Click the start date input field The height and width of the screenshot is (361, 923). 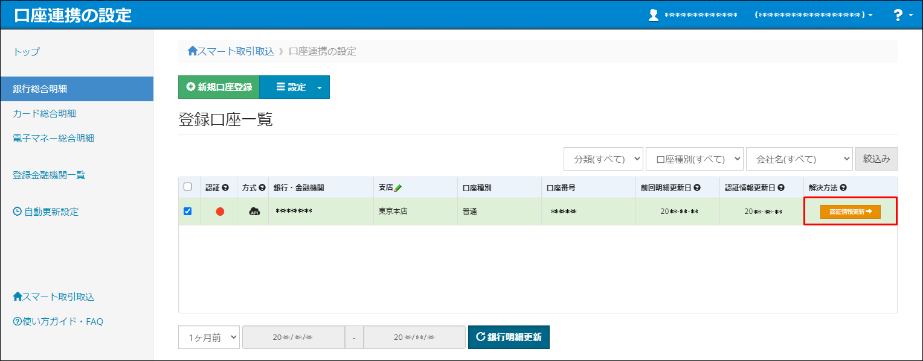pyautogui.click(x=294, y=337)
